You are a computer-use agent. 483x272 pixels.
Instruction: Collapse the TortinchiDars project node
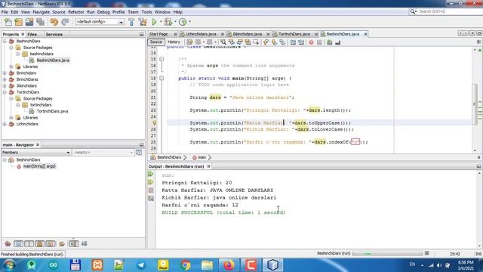click(5, 92)
